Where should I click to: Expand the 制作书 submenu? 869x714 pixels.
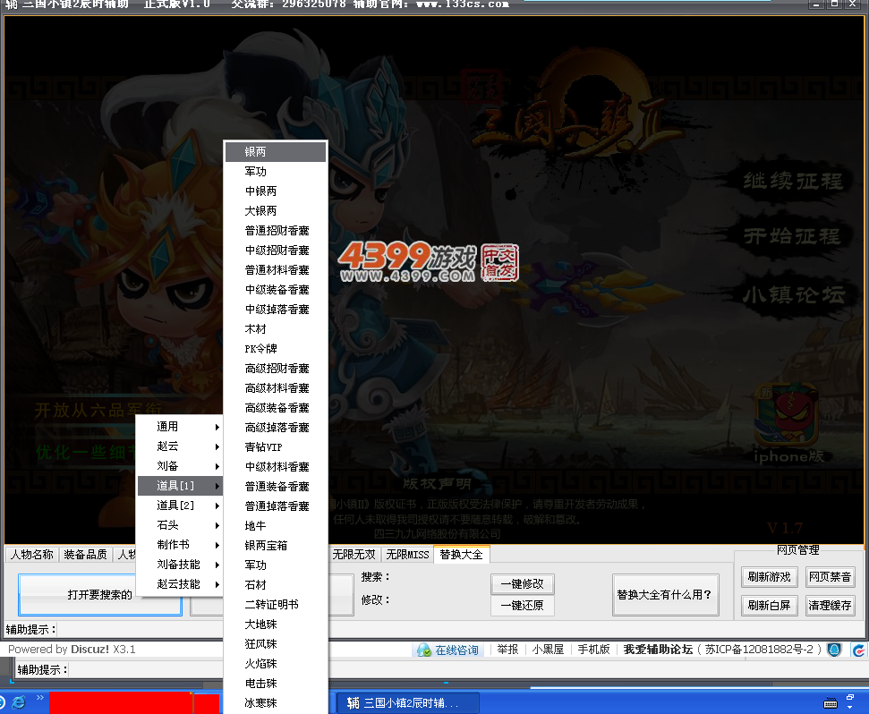[x=180, y=545]
